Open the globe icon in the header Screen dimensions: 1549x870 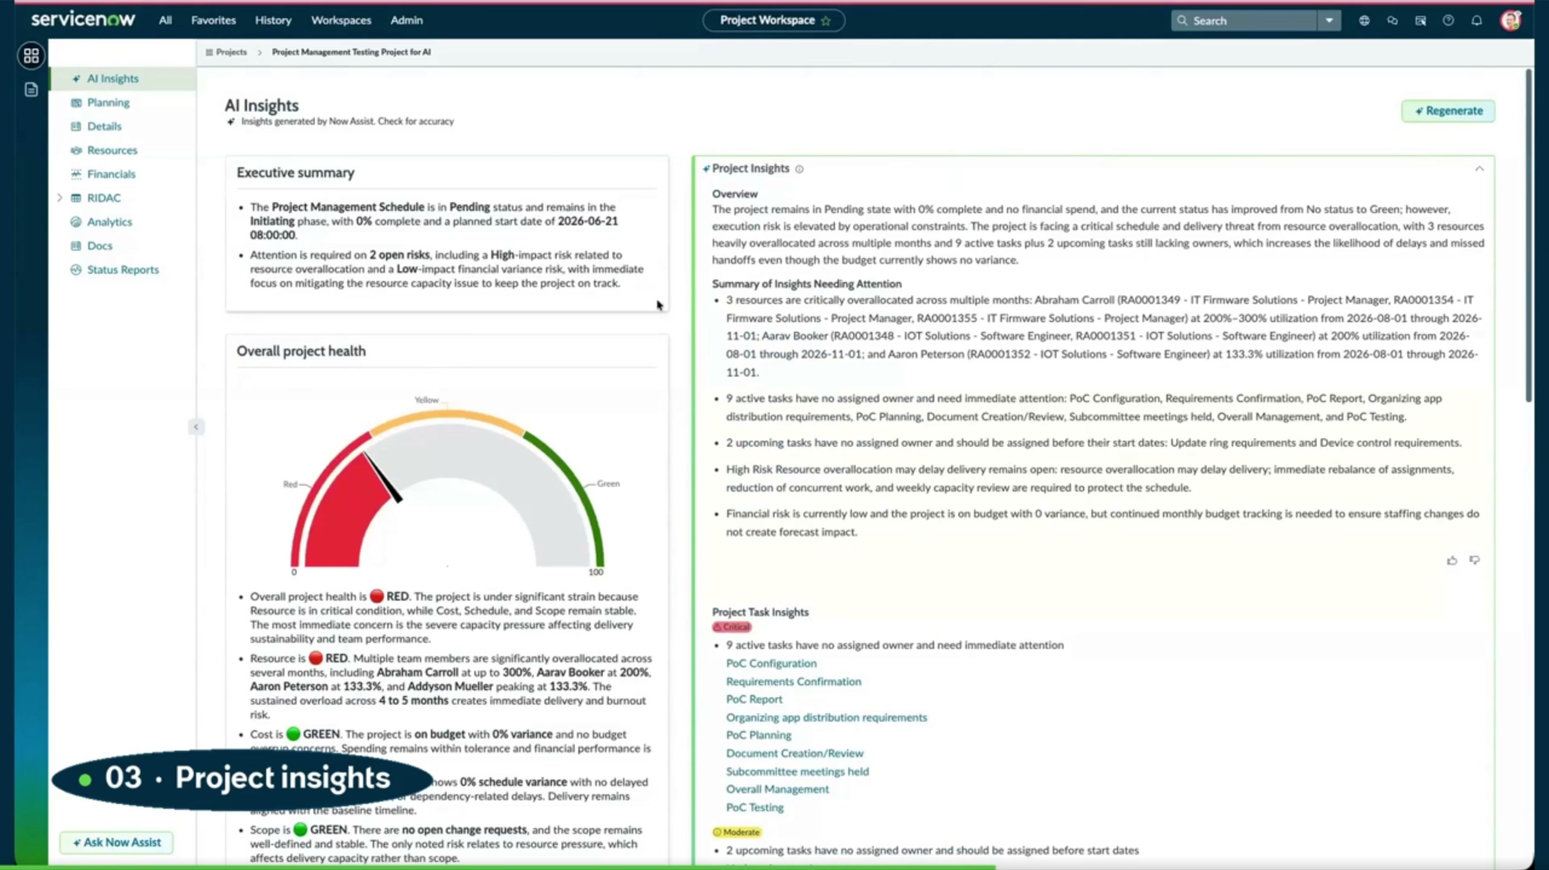pos(1364,20)
